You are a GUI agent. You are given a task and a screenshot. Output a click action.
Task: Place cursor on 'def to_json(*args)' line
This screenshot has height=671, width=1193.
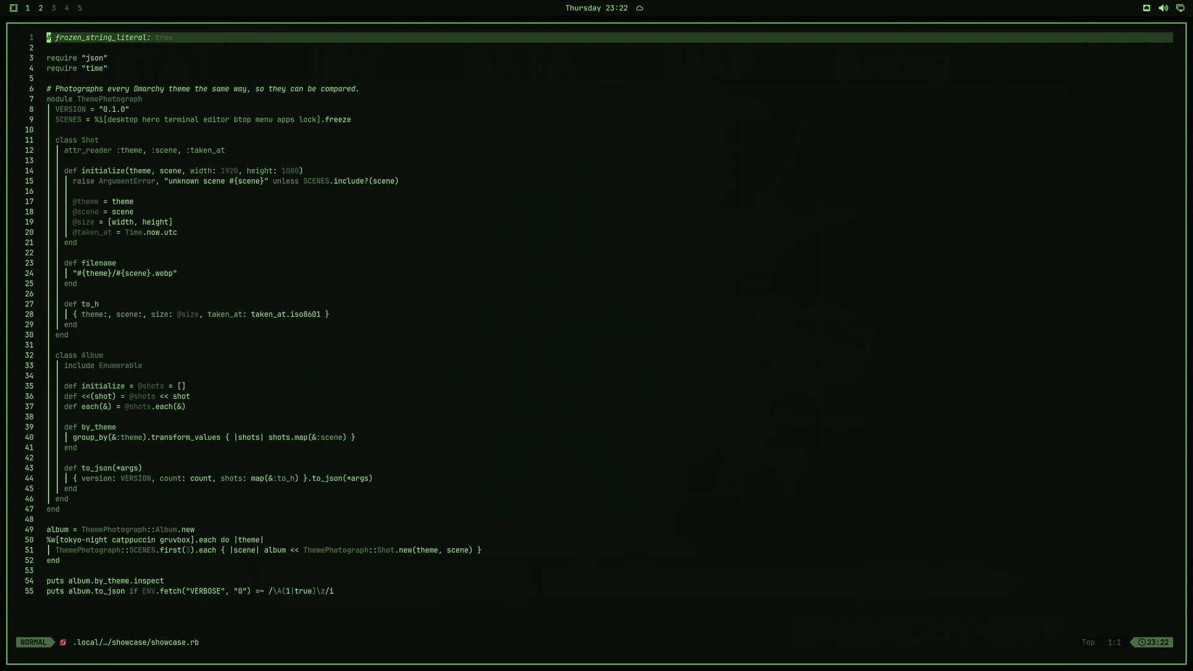pyautogui.click(x=103, y=468)
